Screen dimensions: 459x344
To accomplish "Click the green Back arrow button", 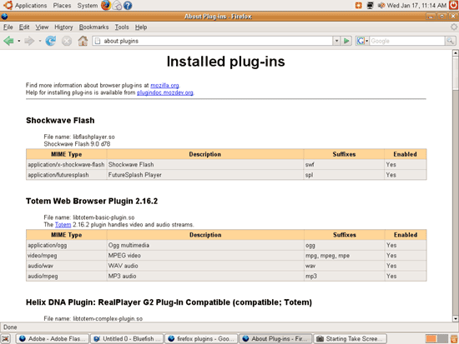I will [9, 41].
